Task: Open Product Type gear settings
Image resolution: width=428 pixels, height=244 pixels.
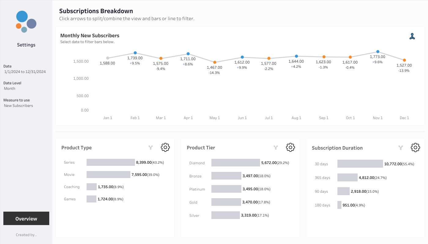Action: [165, 147]
